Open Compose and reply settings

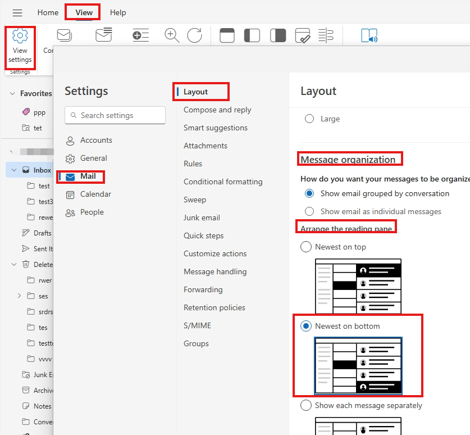click(217, 110)
